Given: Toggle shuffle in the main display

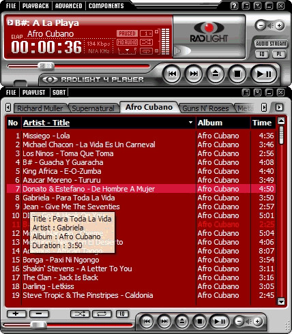Looking at the screenshot, I should (x=146, y=42).
